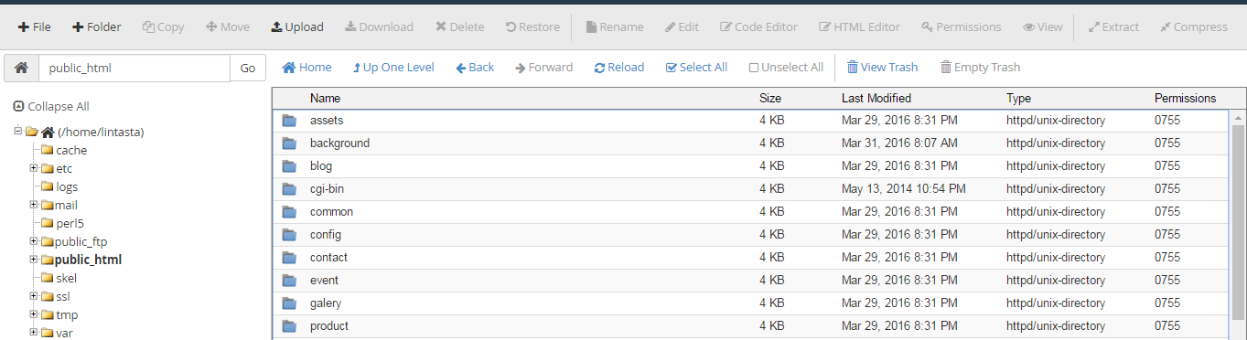Expand the mail folder node

(34, 205)
